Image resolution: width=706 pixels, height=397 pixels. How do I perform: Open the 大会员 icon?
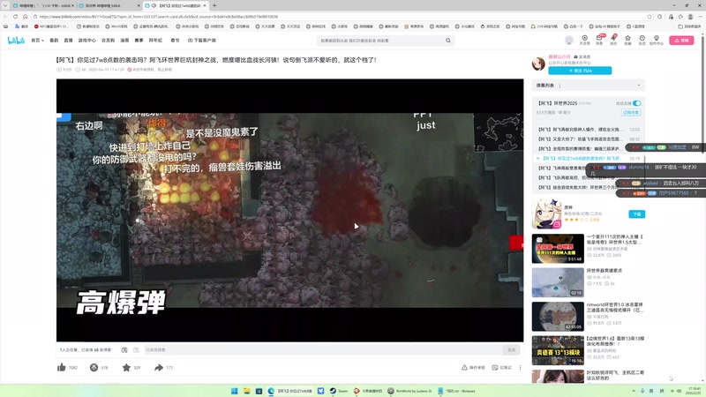584,40
